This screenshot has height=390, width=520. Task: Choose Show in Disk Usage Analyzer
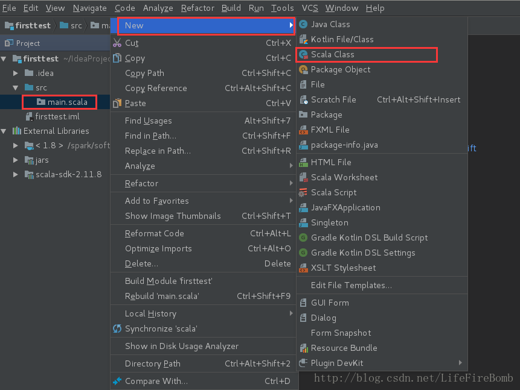[203, 347]
